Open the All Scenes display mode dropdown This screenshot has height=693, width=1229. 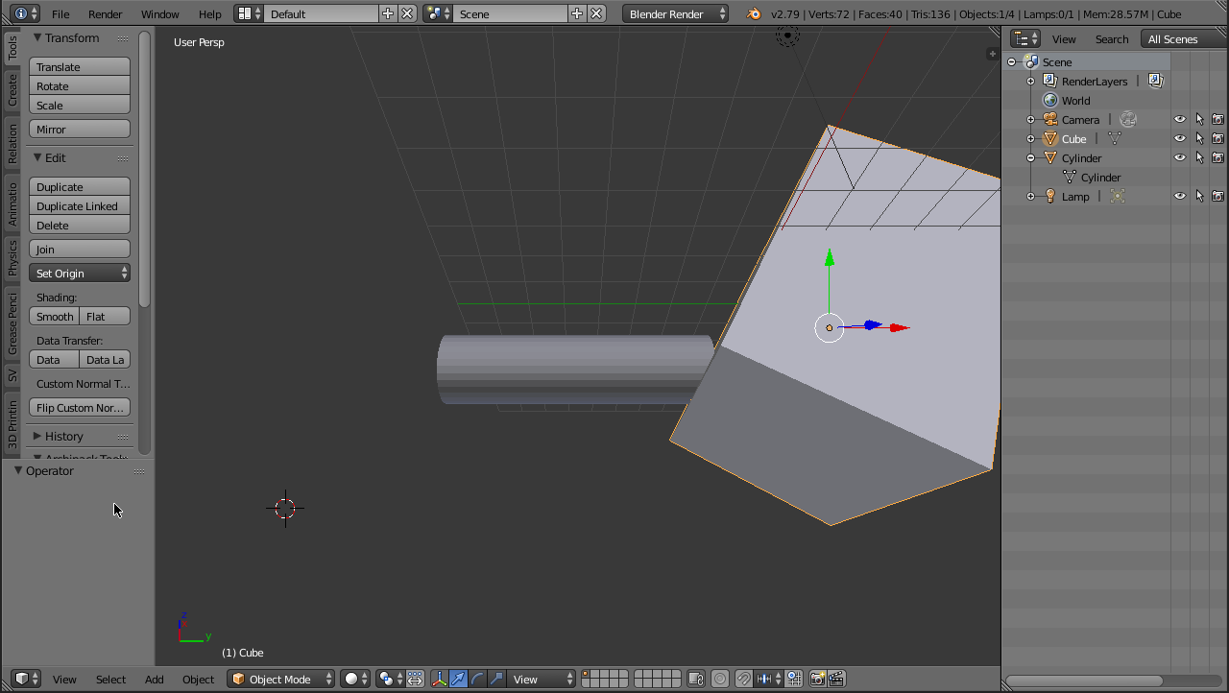click(x=1185, y=38)
